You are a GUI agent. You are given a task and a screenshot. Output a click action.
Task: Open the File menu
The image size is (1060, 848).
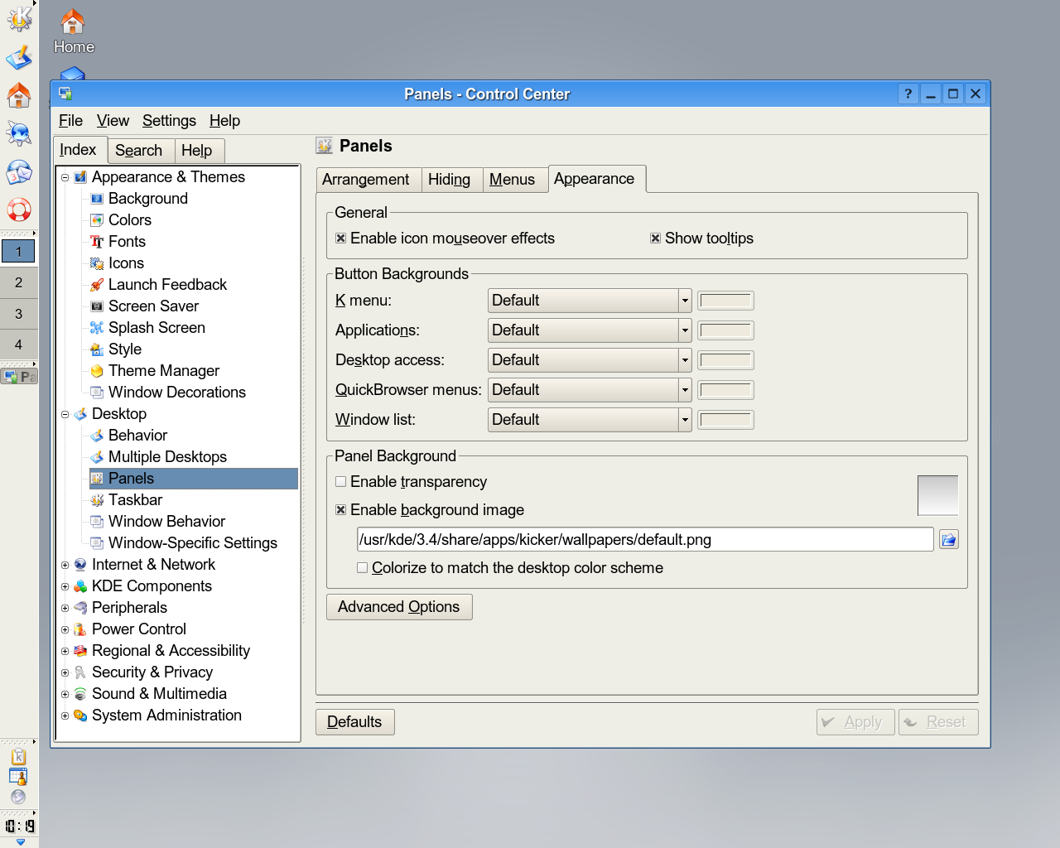70,121
